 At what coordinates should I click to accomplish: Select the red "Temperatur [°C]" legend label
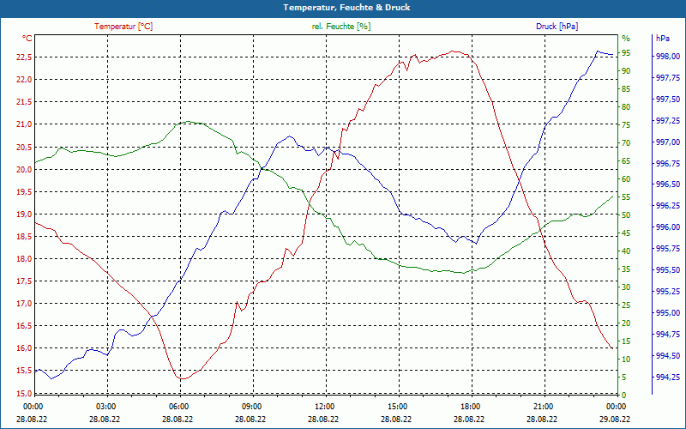[x=123, y=27]
